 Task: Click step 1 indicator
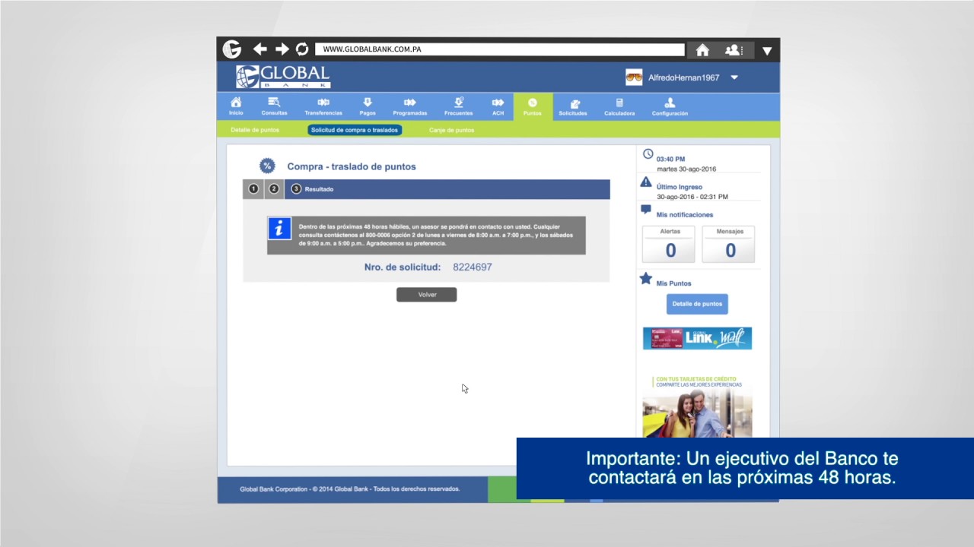tap(253, 189)
